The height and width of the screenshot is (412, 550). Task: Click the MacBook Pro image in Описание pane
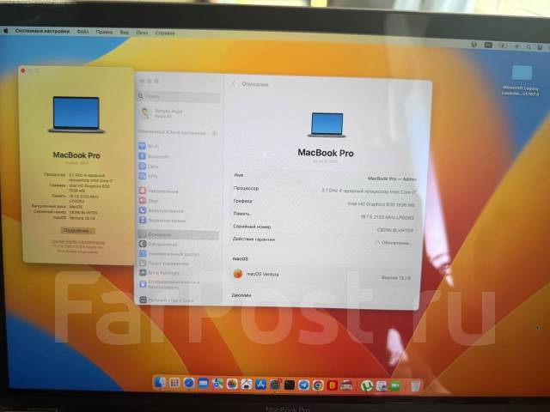pos(327,124)
